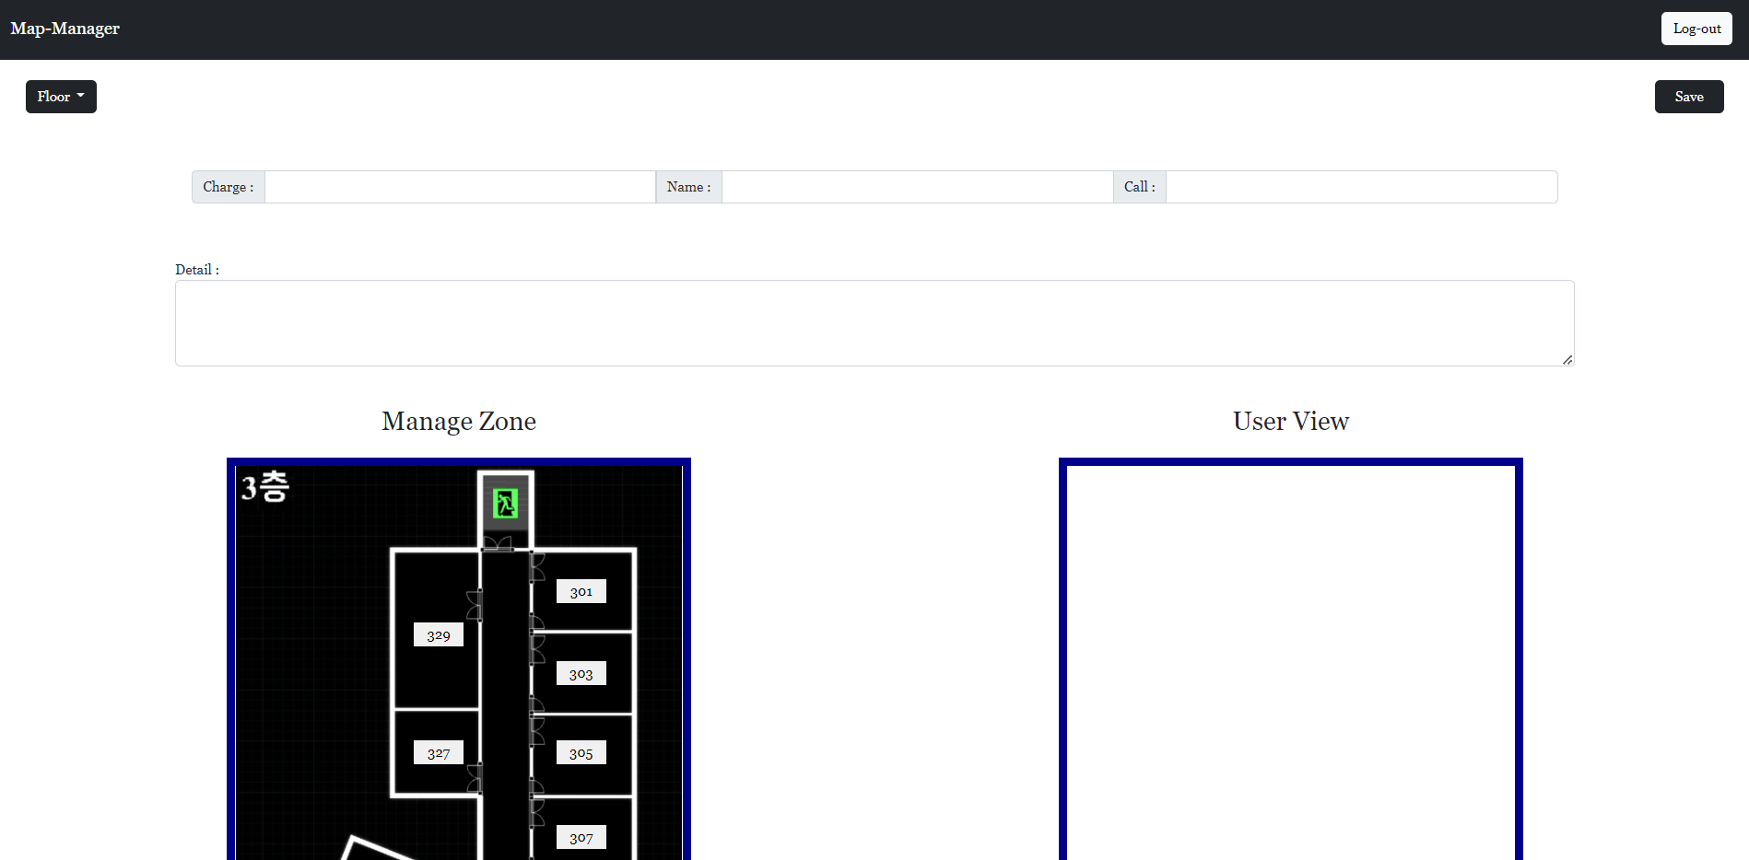Click the green emergency exit icon
Screen dimensions: 1749x860
click(505, 504)
